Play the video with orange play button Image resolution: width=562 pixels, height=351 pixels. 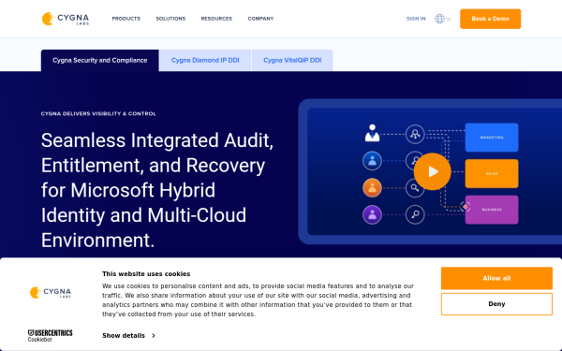click(x=432, y=171)
